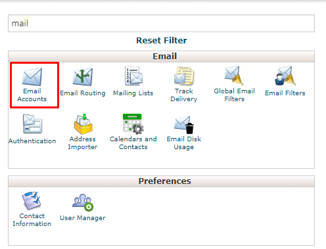
Task: Open the Track Delivery icon
Action: click(x=184, y=76)
